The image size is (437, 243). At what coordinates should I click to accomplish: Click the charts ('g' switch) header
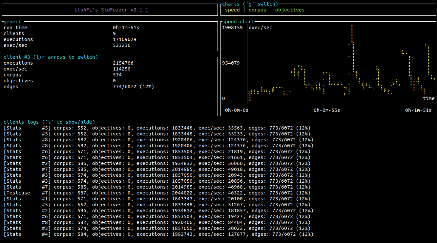250,4
